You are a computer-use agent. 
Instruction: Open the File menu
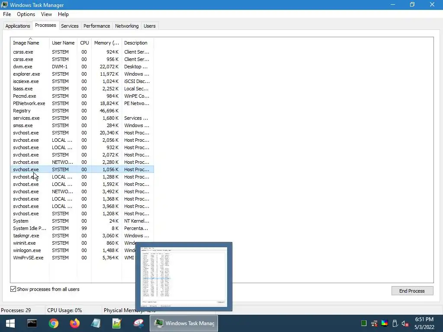pyautogui.click(x=7, y=14)
